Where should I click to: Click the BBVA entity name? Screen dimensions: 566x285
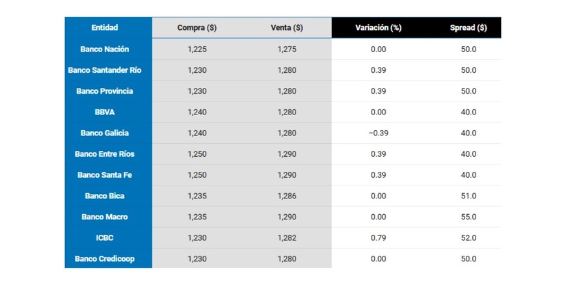(105, 112)
